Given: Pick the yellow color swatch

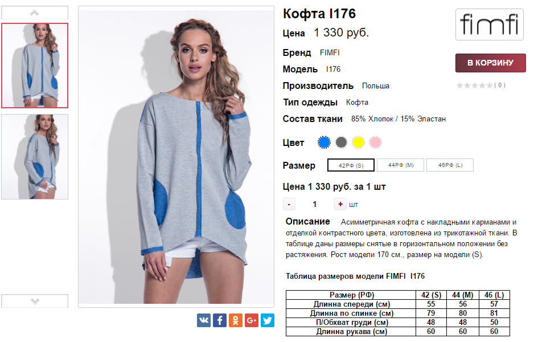Looking at the screenshot, I should coord(358,142).
